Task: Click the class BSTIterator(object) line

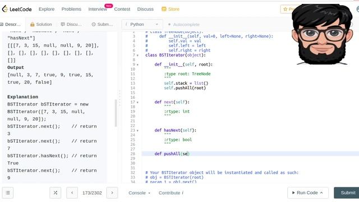Action: [x=176, y=55]
